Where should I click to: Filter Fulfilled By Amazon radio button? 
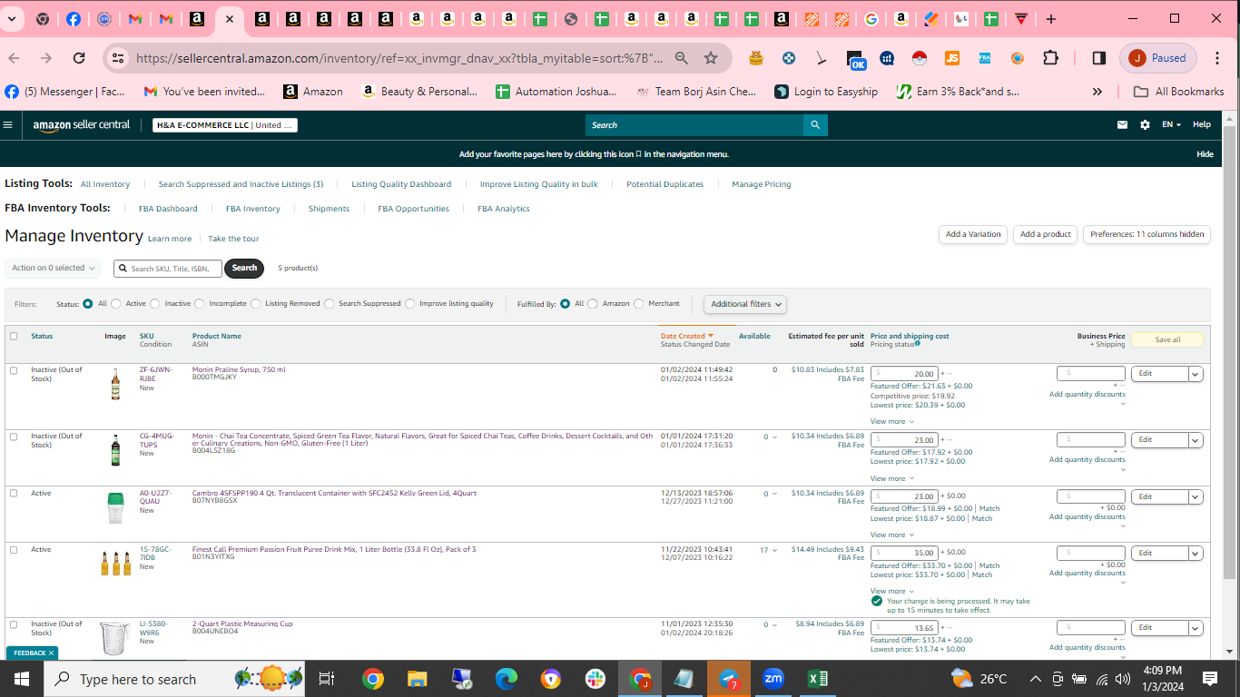[593, 304]
